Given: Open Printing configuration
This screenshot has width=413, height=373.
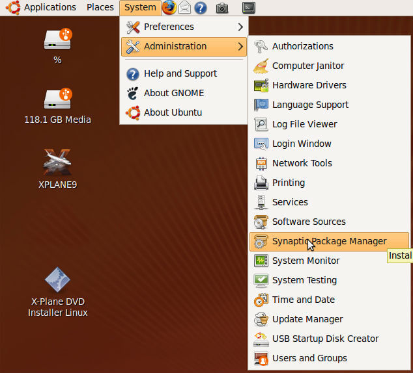Looking at the screenshot, I should [x=329, y=183].
